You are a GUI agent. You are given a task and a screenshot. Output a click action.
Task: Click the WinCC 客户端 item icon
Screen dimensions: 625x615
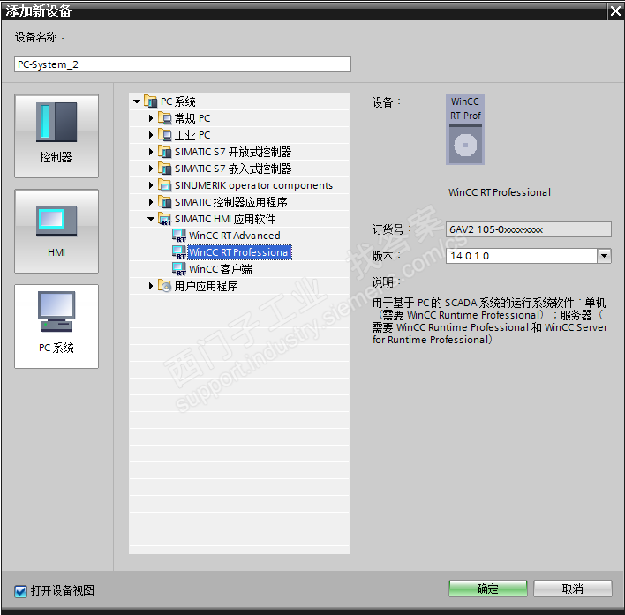tap(179, 269)
